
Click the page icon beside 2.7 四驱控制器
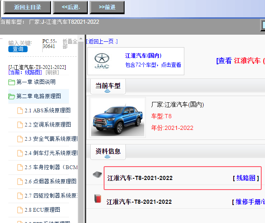coord(20,196)
